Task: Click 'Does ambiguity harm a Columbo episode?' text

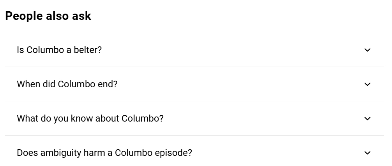Action: [104, 153]
